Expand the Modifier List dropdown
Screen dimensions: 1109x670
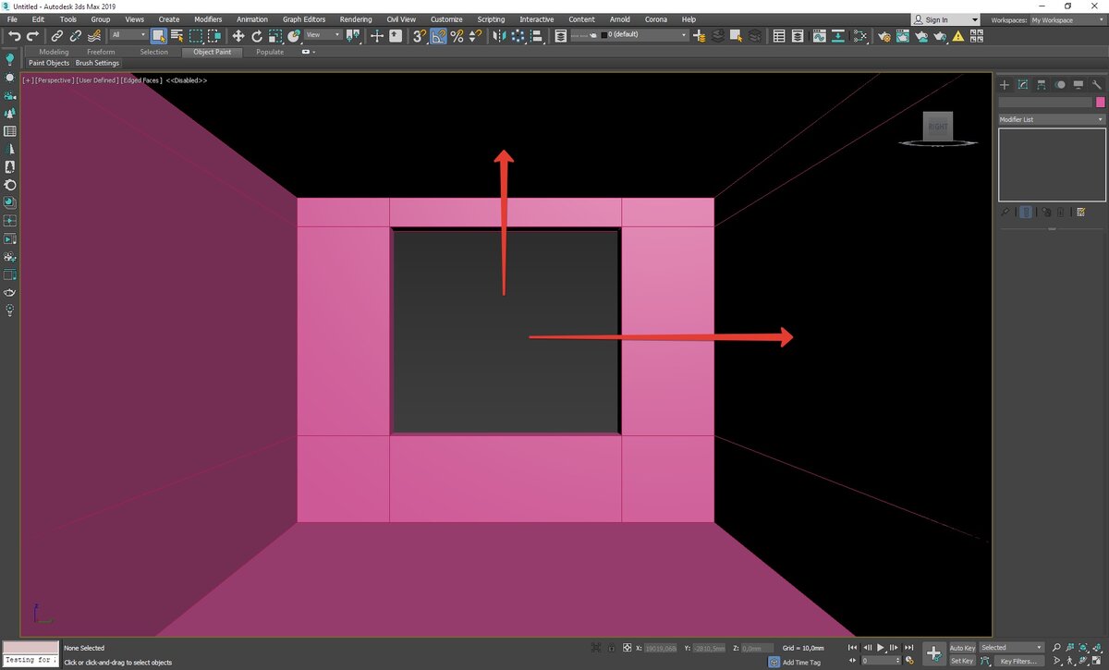coord(1052,119)
